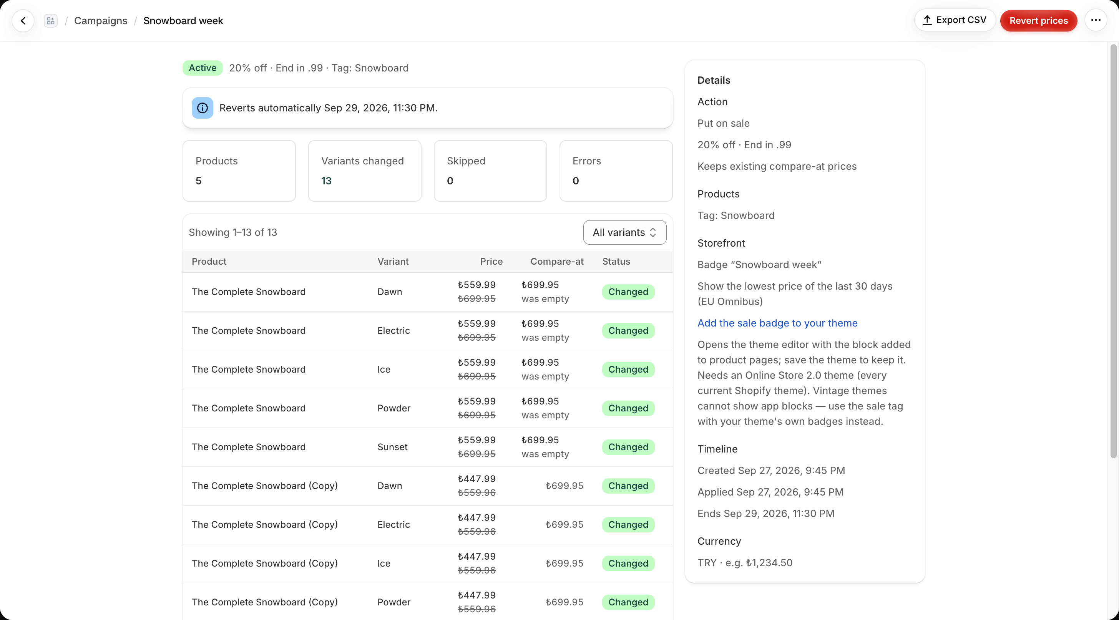The width and height of the screenshot is (1119, 620).
Task: Select The Complete Snowboard Ice row name
Action: pos(249,369)
